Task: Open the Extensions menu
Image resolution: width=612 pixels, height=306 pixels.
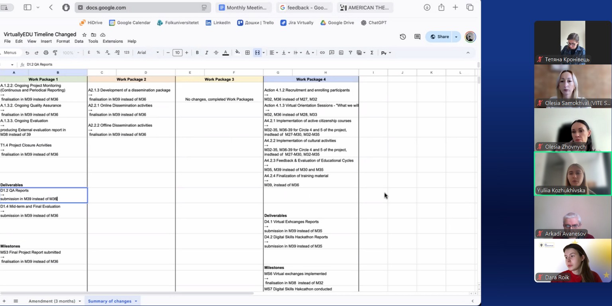Action: tap(113, 41)
